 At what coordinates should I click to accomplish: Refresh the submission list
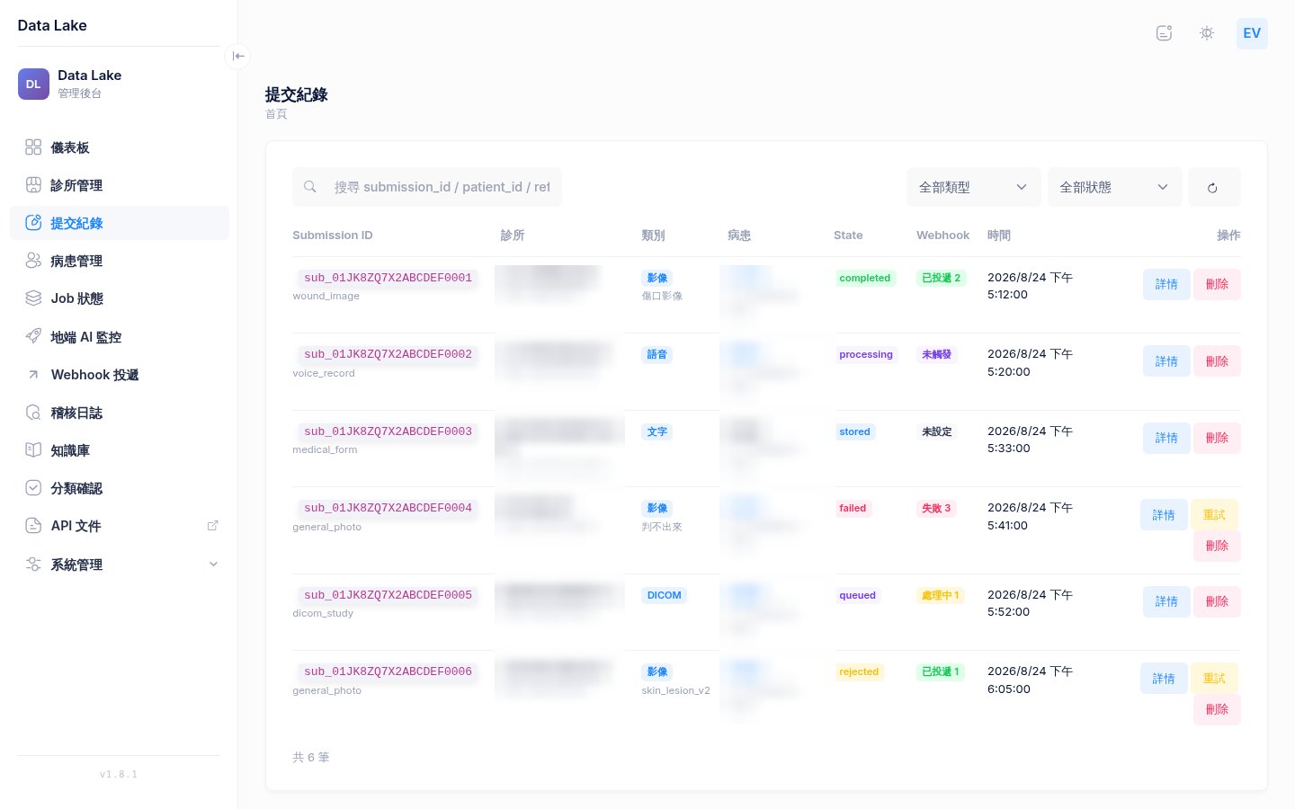1214,187
